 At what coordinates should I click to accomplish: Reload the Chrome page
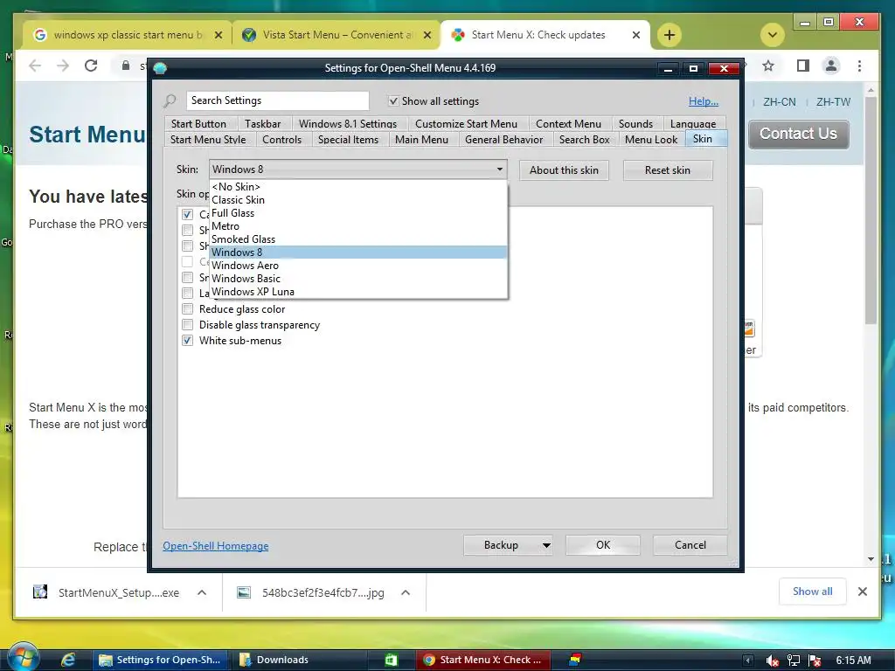point(91,66)
